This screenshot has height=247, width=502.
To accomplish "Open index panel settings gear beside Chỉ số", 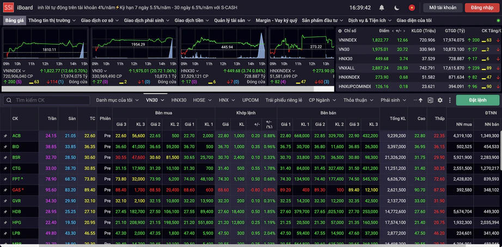I will pyautogui.click(x=340, y=31).
